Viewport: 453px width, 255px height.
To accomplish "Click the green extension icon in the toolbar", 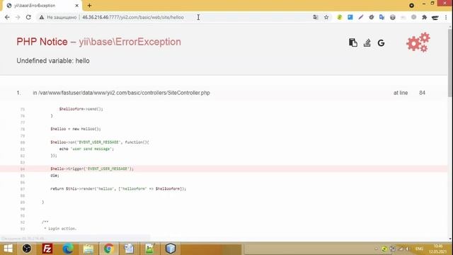I will [340, 17].
